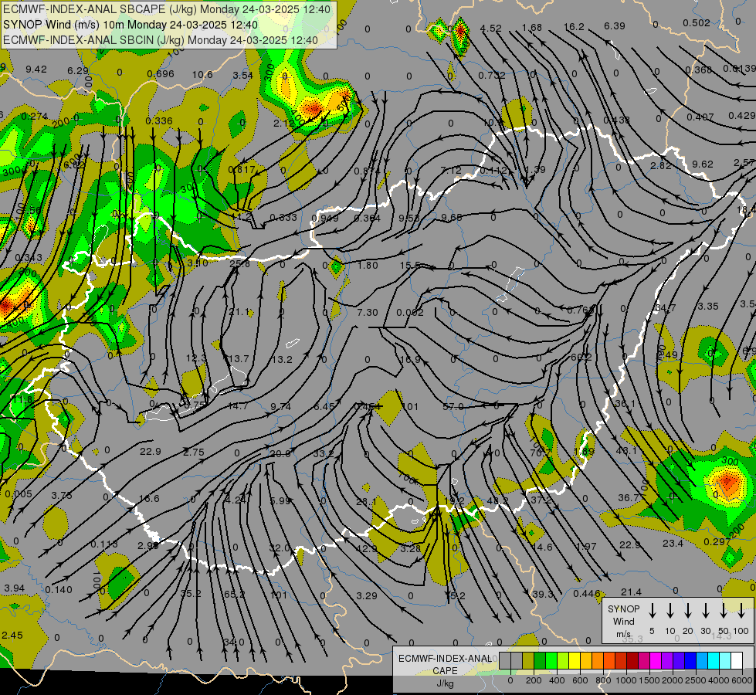The image size is (756, 695).
Task: Click the 16.6 value on map
Action: (148, 498)
